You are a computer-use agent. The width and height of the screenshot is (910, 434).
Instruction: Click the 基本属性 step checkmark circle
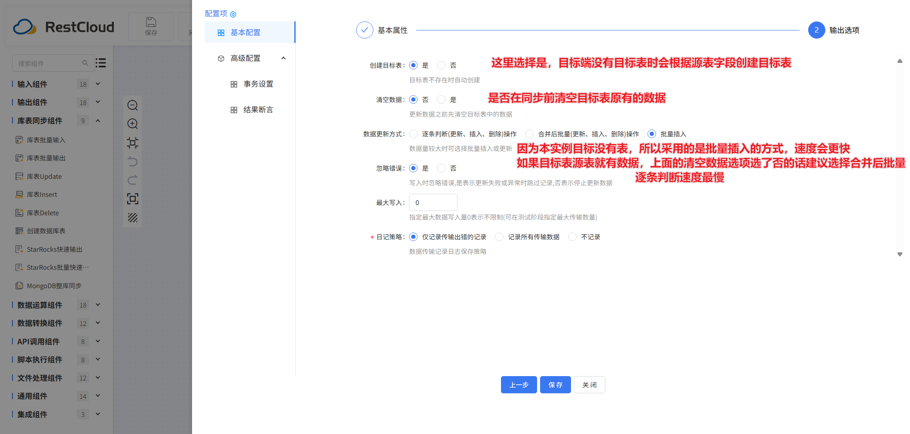(x=364, y=30)
